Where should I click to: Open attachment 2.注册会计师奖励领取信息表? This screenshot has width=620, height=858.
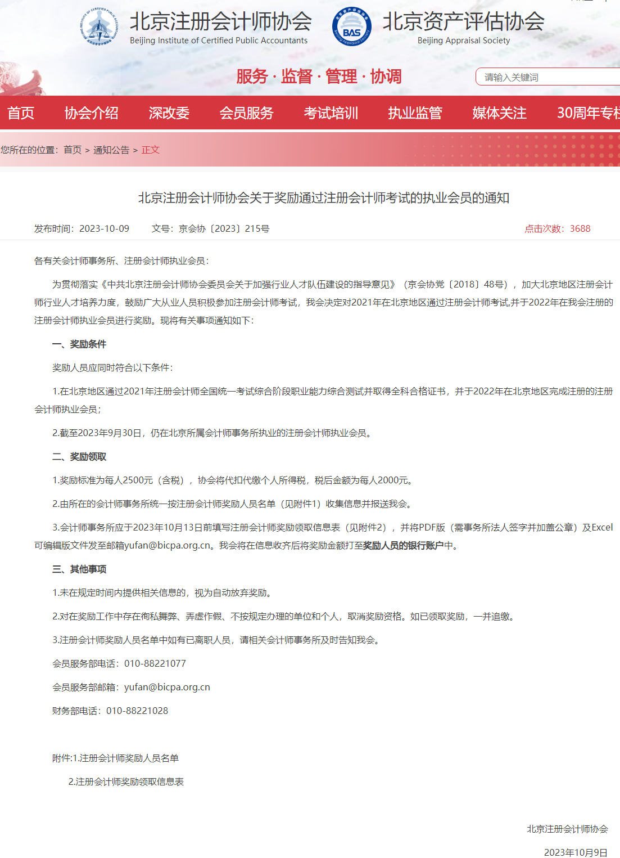click(126, 782)
